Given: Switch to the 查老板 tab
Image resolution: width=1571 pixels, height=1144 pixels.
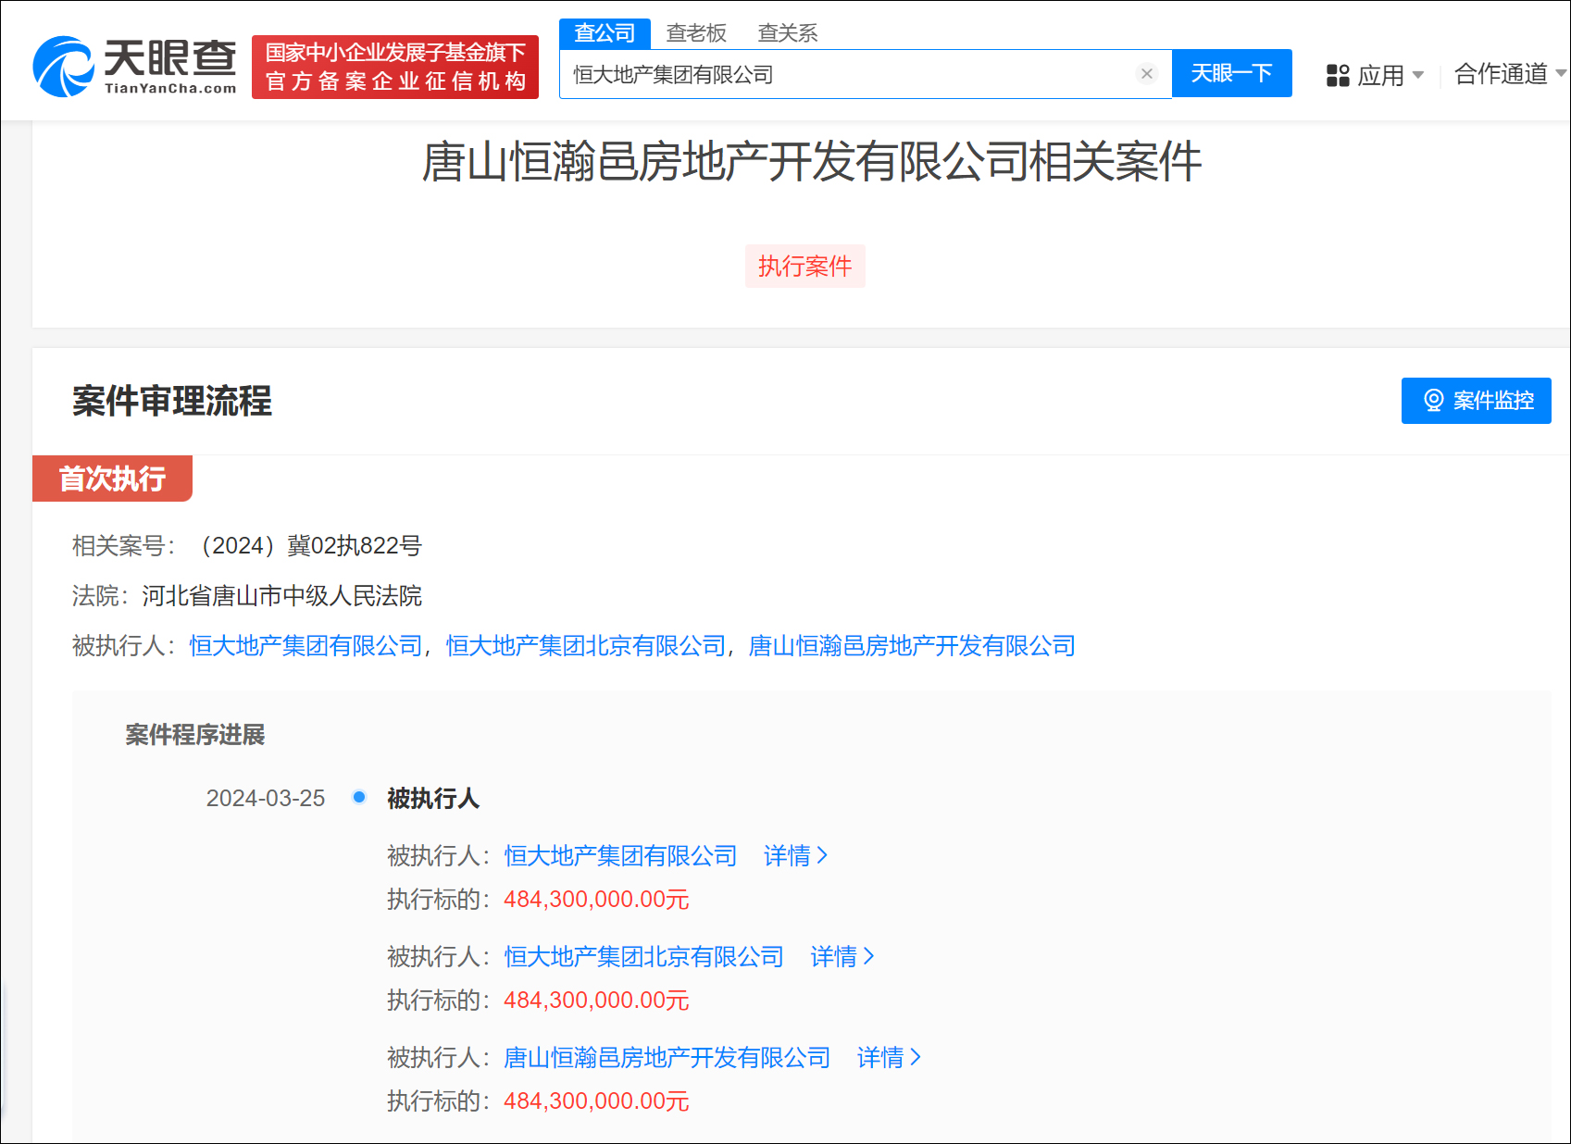Looking at the screenshot, I should coord(696,33).
